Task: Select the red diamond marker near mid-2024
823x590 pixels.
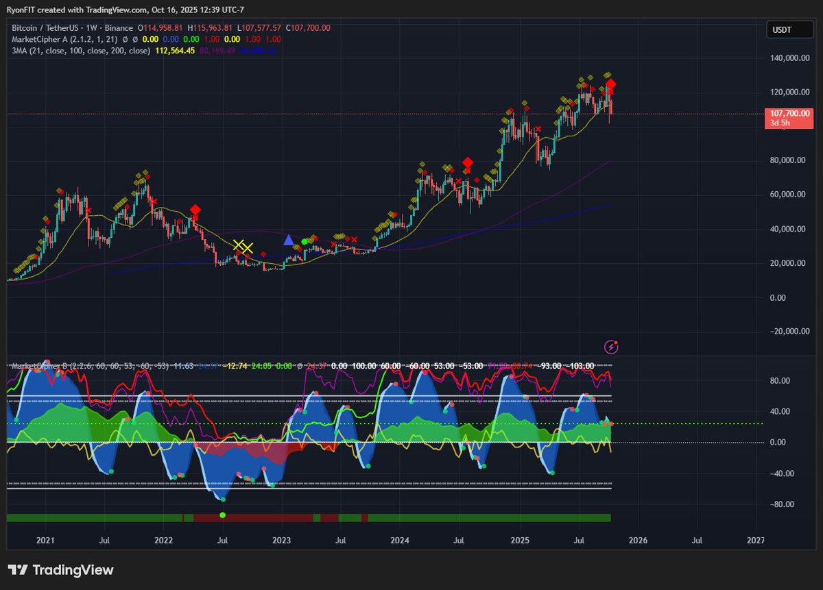Action: 468,163
